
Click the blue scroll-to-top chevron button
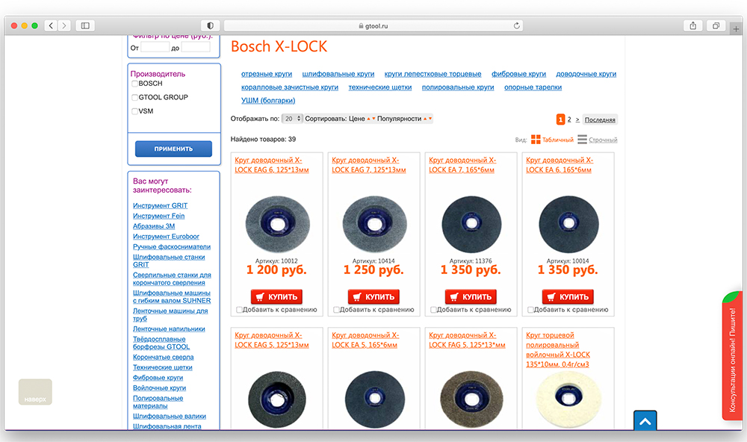point(645,420)
